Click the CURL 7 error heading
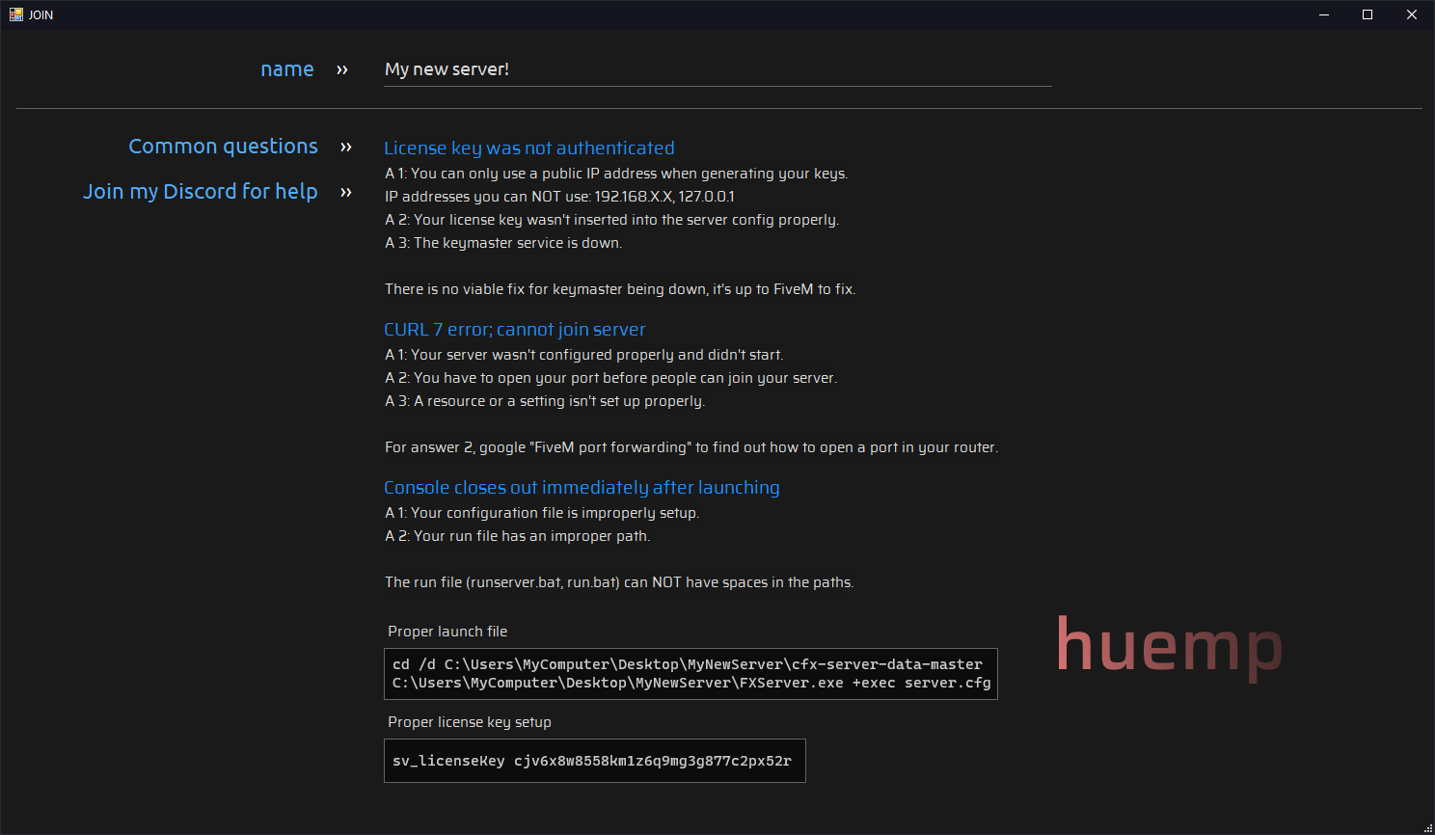This screenshot has height=835, width=1435. pos(514,329)
